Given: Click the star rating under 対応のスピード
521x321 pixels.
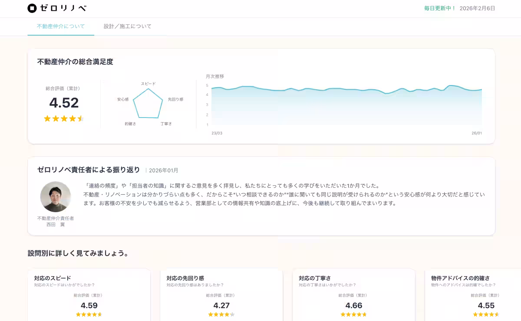Looking at the screenshot, I should pos(89,315).
